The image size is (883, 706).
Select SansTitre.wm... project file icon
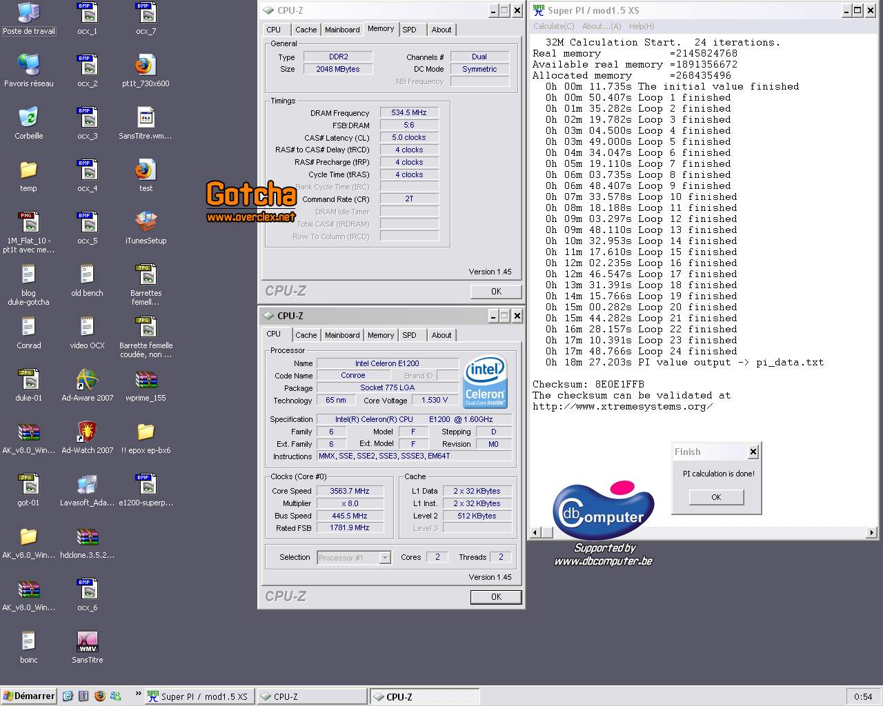[146, 123]
